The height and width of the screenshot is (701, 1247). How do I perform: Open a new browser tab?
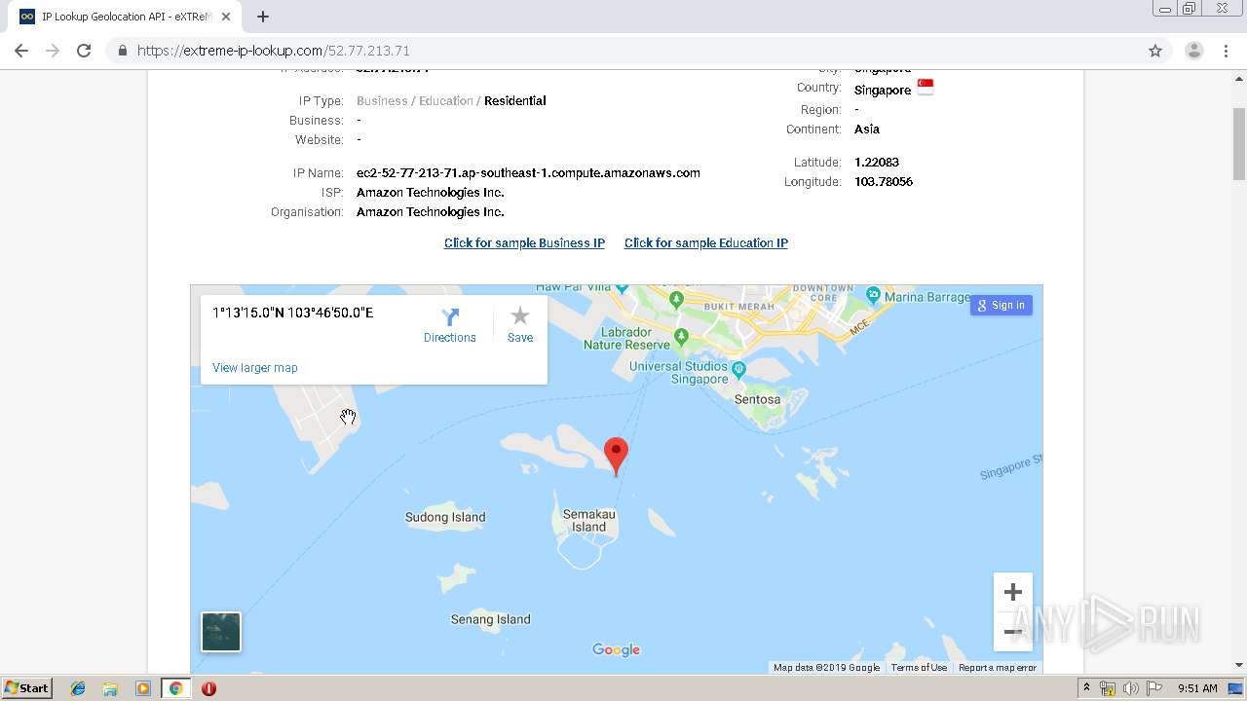tap(262, 17)
